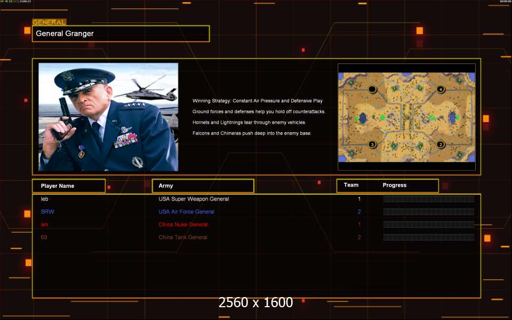Click the progress bar for 63
Image resolution: width=512 pixels, height=320 pixels.
pyautogui.click(x=428, y=237)
